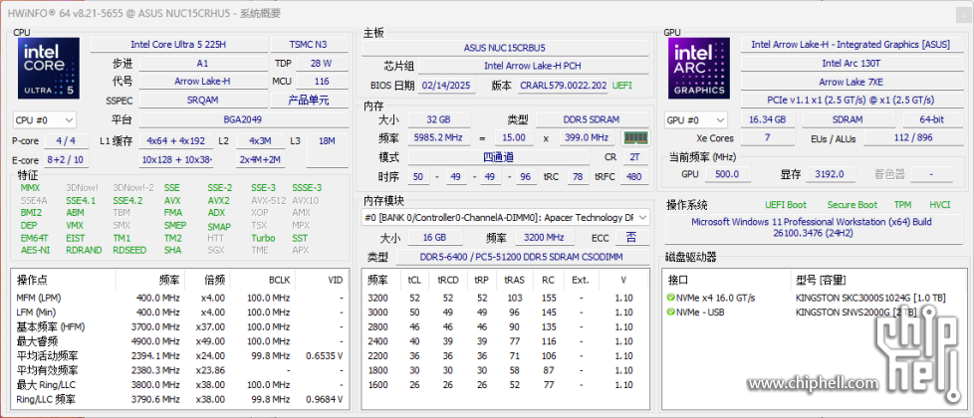Click the Xe Cores value 7

point(767,138)
